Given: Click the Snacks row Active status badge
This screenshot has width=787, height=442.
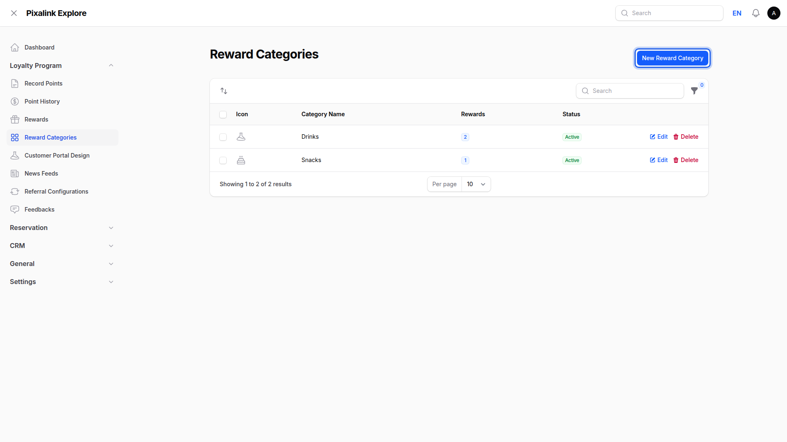Looking at the screenshot, I should tap(572, 160).
